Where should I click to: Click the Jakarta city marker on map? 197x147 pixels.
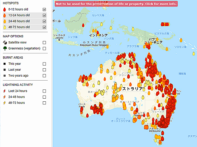[61, 40]
